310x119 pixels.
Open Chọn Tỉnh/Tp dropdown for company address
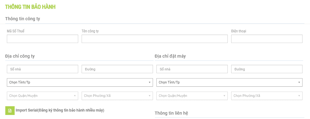tap(80, 83)
